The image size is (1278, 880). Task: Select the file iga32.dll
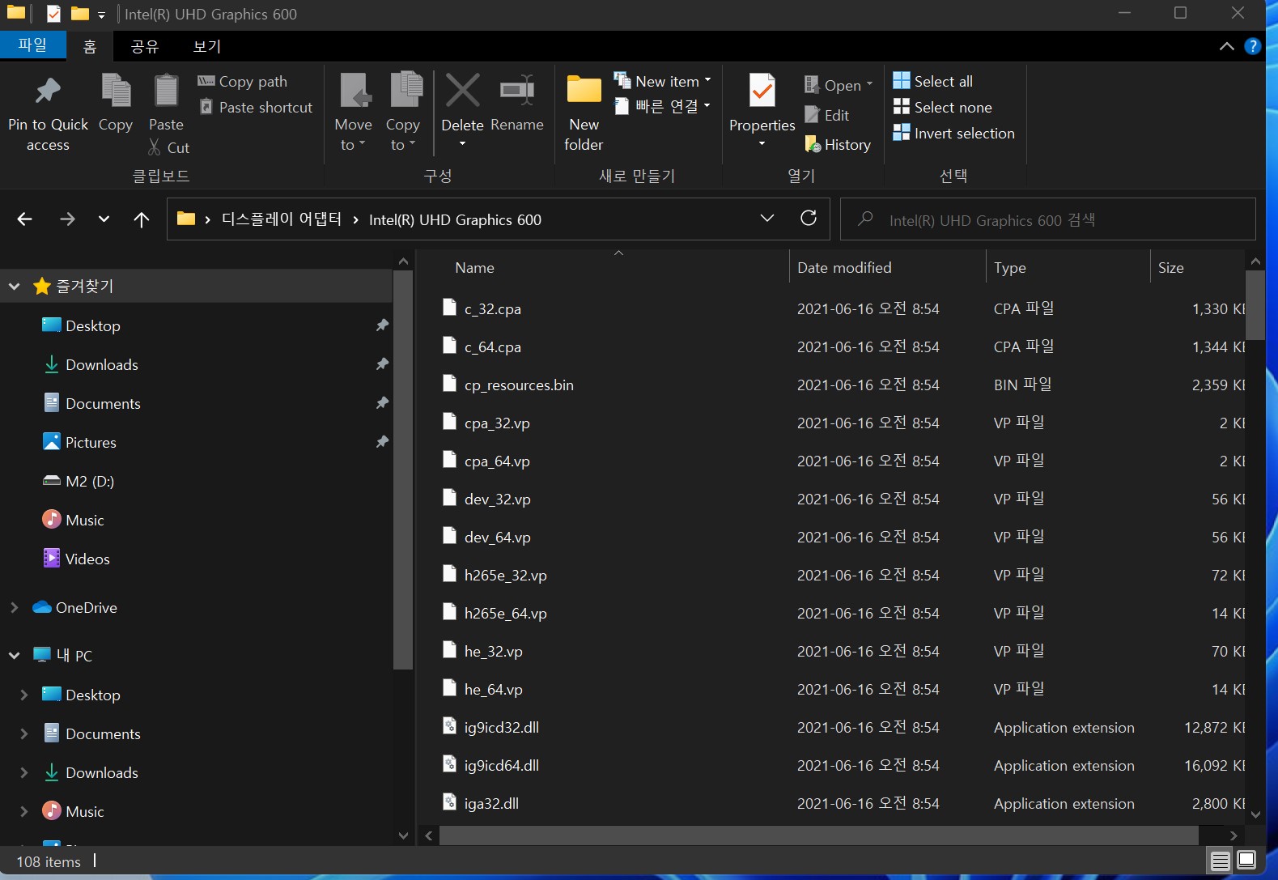click(x=491, y=803)
